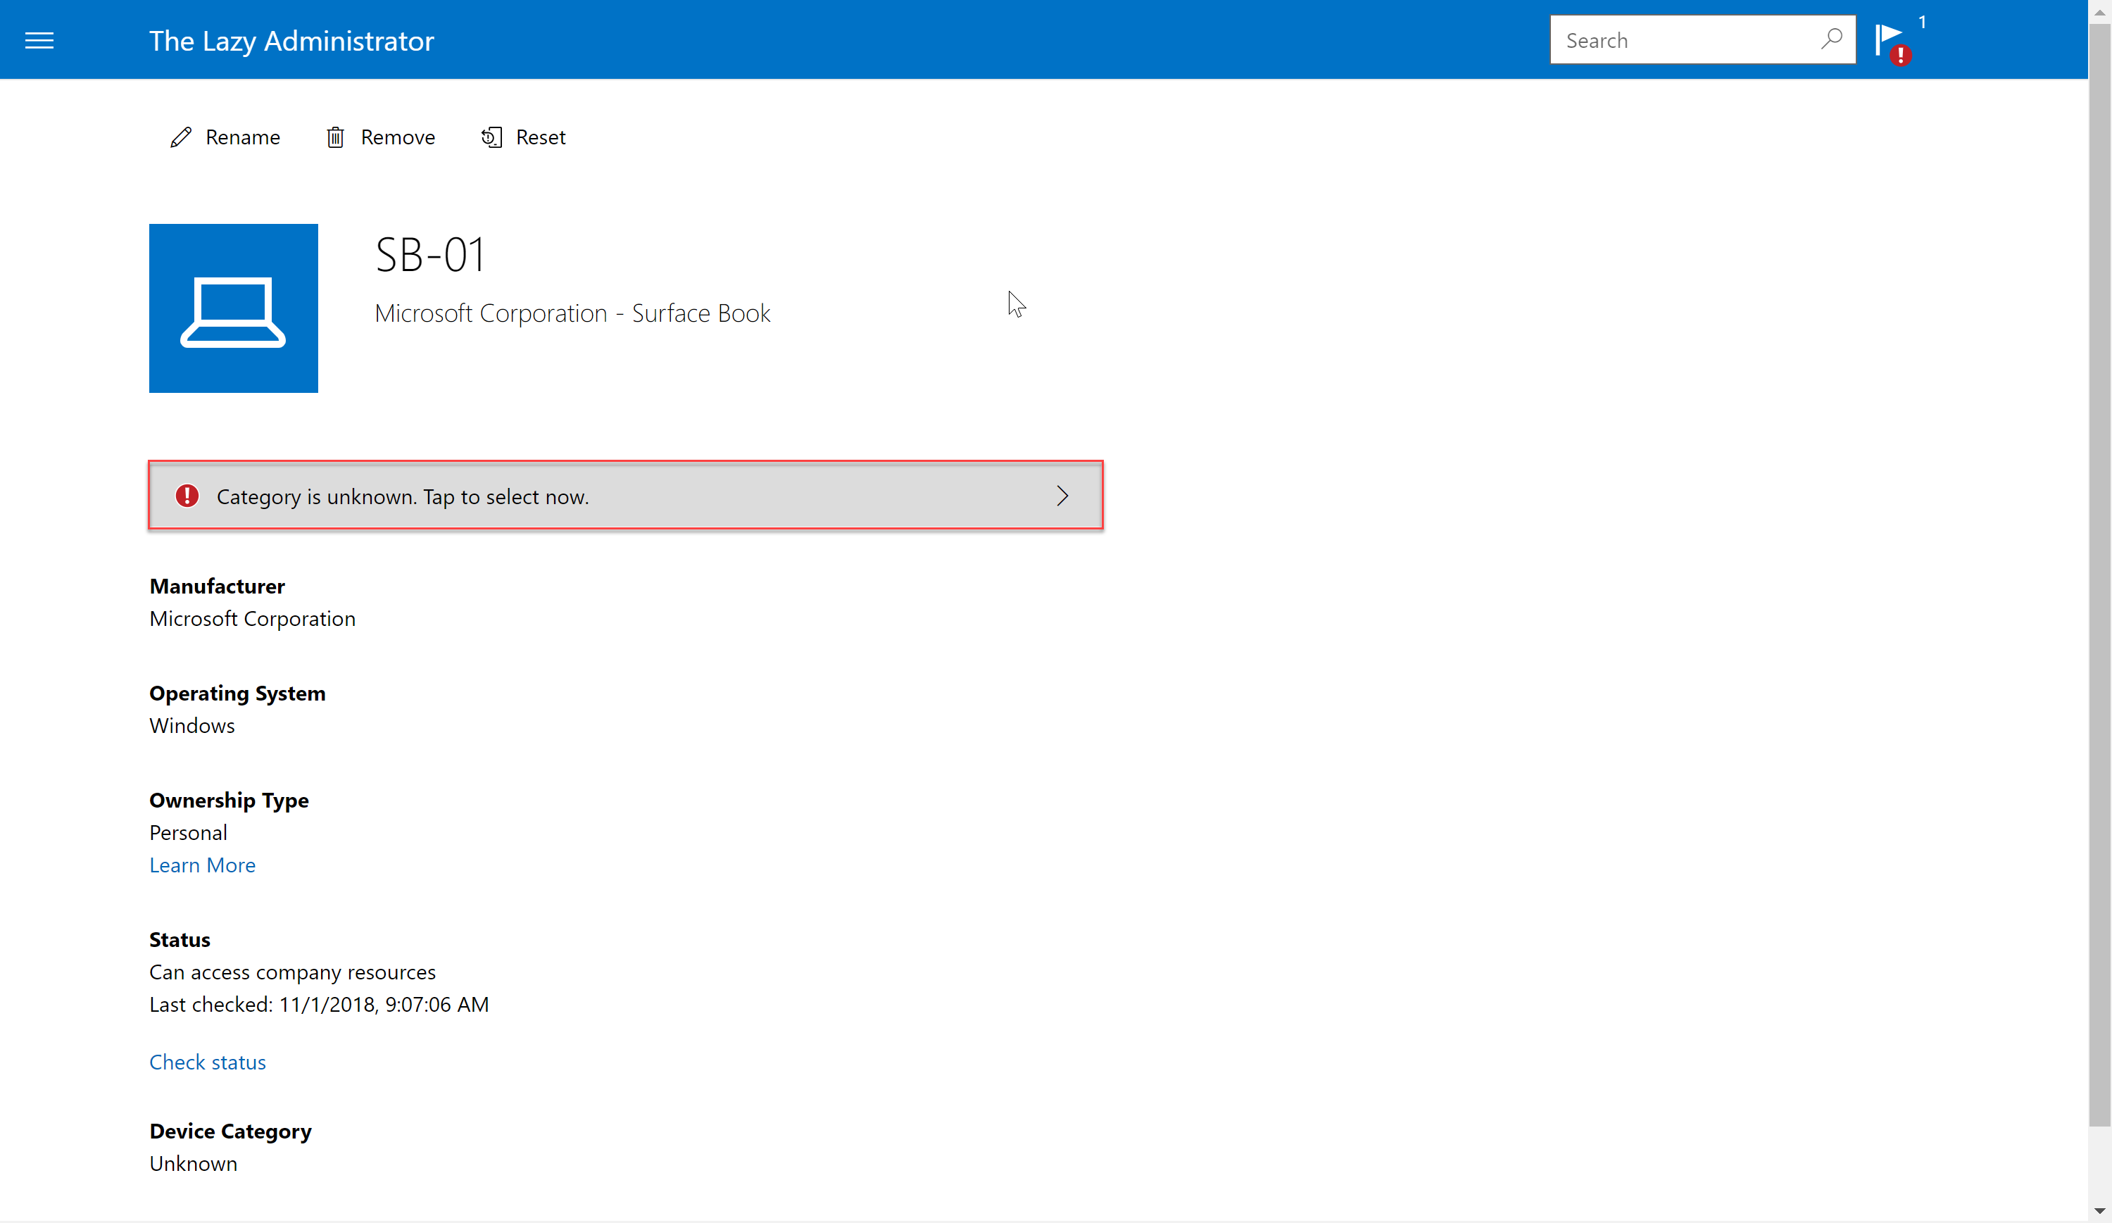Click the Device Category heading

point(230,1131)
